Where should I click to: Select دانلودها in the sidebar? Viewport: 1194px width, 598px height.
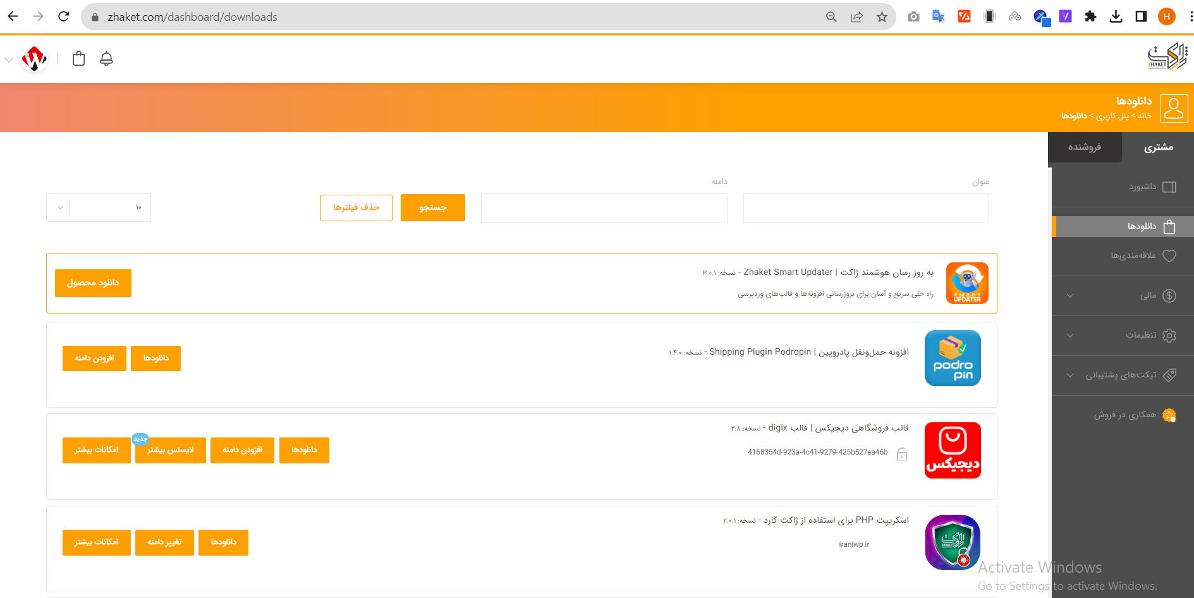[x=1123, y=226]
